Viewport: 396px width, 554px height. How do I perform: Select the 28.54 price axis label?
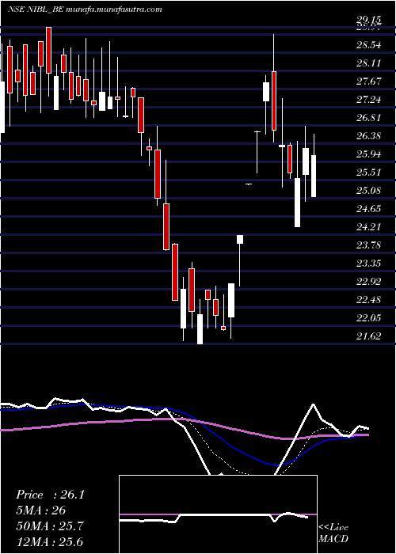coord(370,45)
